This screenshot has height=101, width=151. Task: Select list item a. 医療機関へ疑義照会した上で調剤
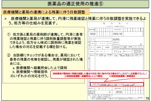[x=40, y=68]
